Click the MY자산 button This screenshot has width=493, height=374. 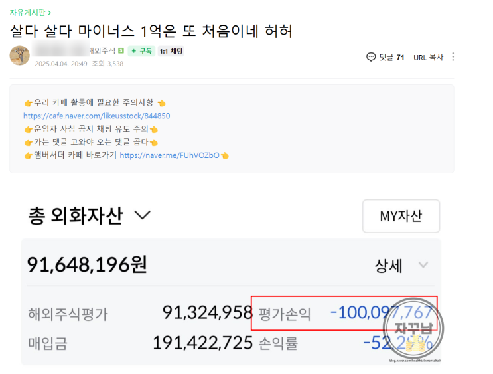[x=401, y=216]
